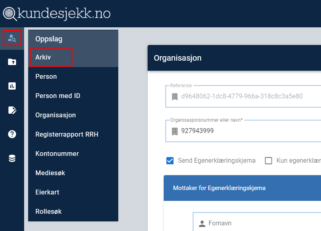321x231 pixels.
Task: Open Arkiv menu item
Action: pyautogui.click(x=73, y=57)
